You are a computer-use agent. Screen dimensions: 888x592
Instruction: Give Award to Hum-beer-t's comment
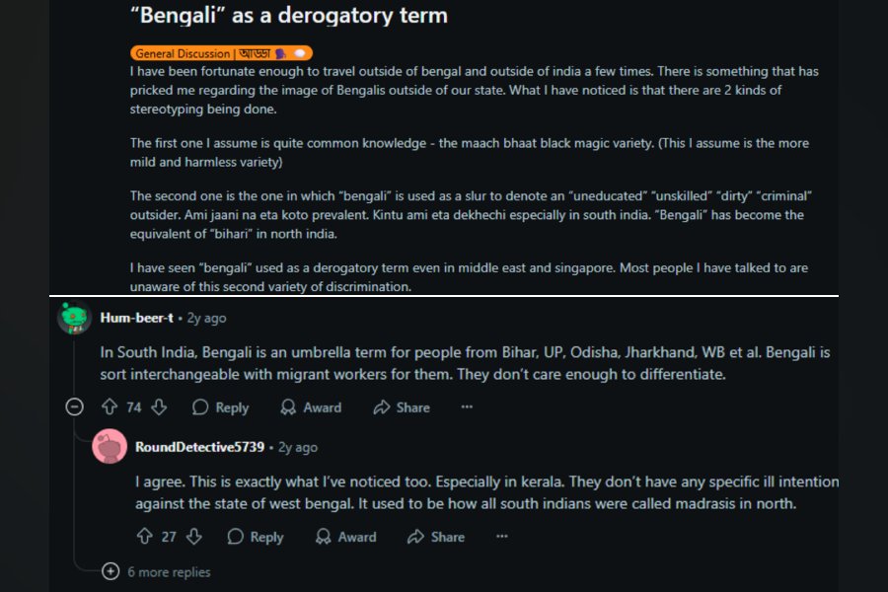[312, 407]
